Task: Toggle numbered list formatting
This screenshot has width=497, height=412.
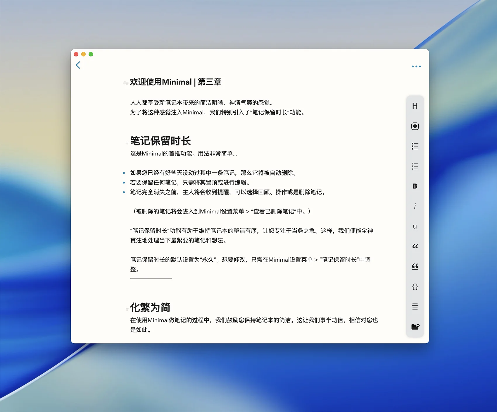Action: (x=415, y=166)
